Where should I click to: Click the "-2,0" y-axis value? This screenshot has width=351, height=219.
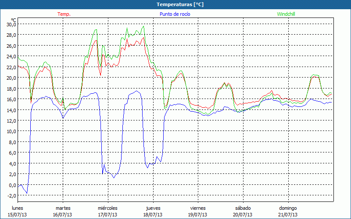click(12, 196)
